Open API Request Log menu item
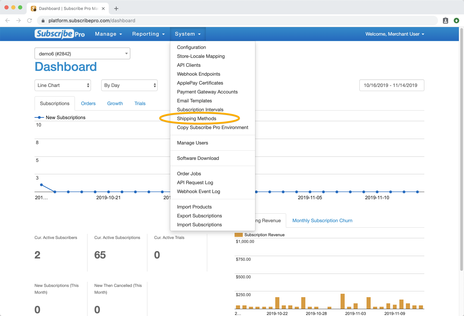Screen dimensions: 464x316 [213, 182]
